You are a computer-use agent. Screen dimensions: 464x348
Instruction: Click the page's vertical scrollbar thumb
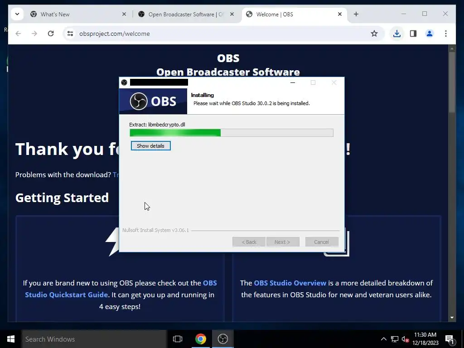click(452, 82)
